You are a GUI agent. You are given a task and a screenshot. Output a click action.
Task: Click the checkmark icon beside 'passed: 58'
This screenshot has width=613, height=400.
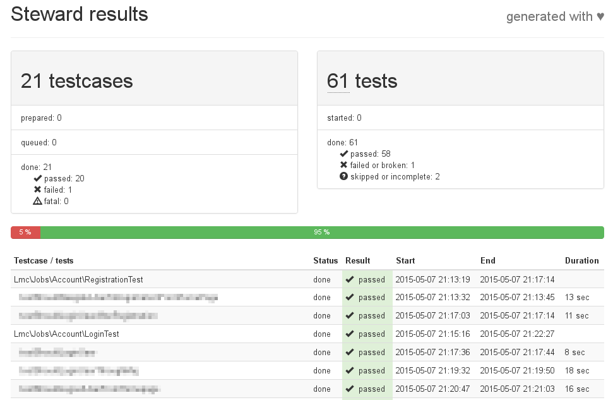tap(344, 154)
